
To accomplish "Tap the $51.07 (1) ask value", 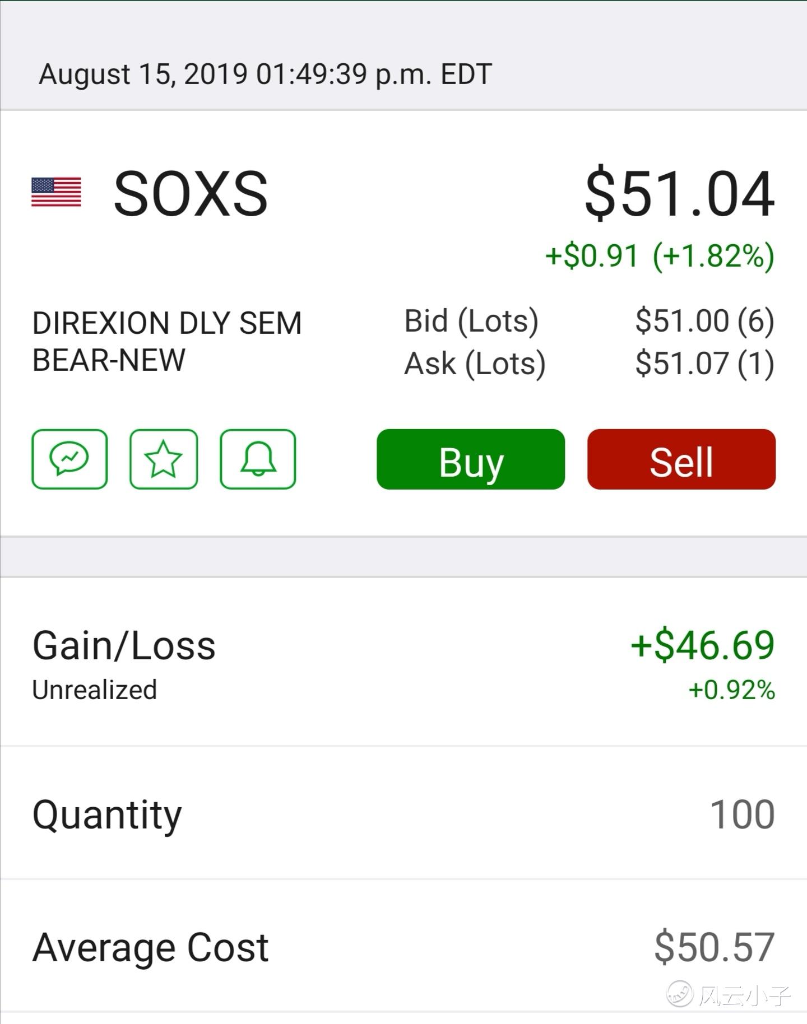I will tap(705, 364).
